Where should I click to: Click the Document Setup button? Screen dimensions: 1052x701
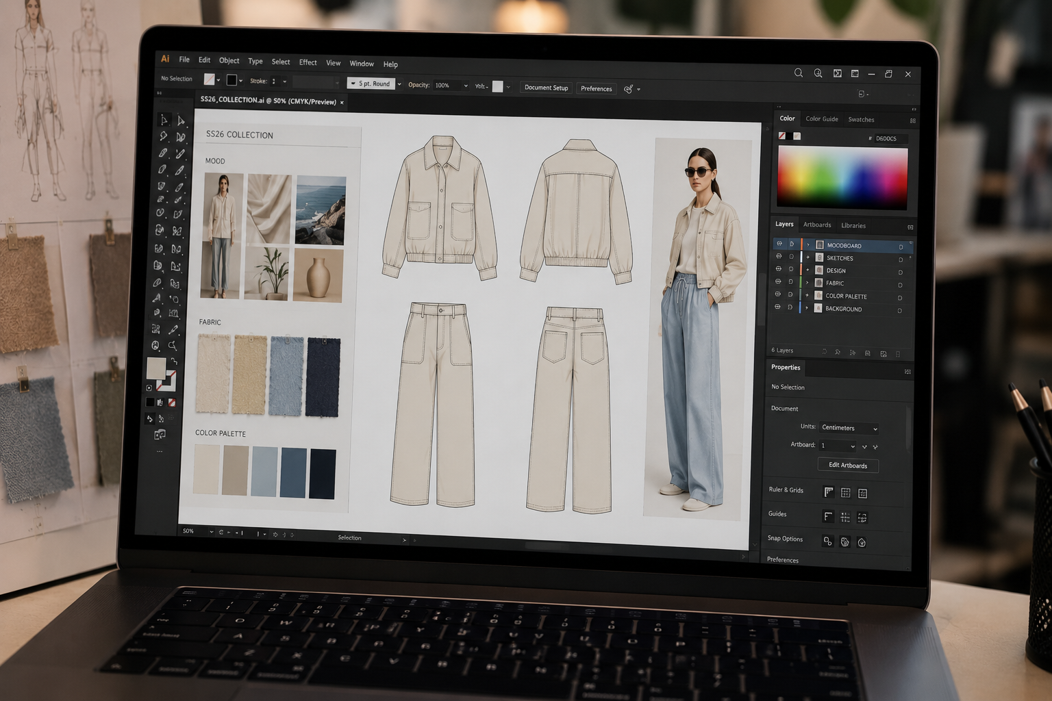[x=546, y=88]
